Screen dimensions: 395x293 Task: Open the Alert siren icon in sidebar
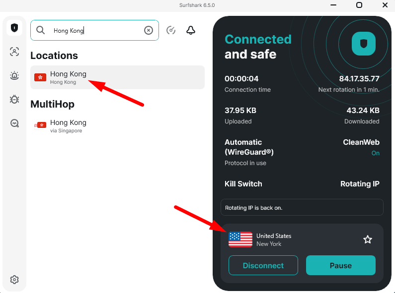click(x=14, y=75)
